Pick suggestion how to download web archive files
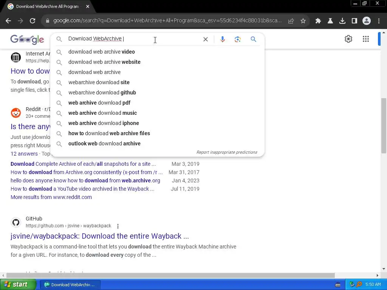 point(158,133)
